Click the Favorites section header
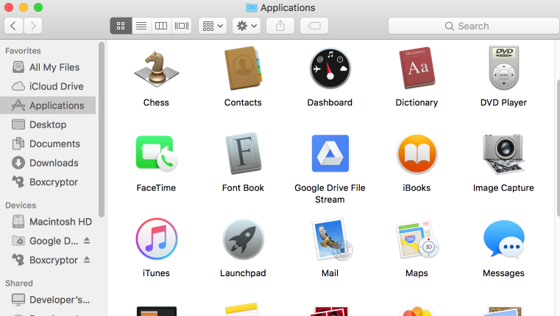Viewport: 560px width, 316px height. (23, 51)
